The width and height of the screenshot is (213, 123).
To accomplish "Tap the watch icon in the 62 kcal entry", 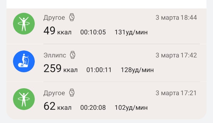I will (72, 93).
